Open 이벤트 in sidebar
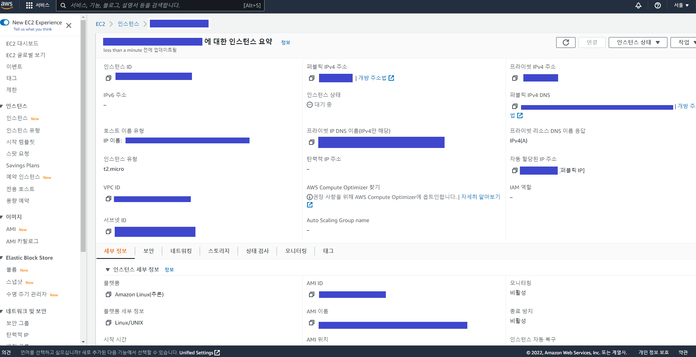The width and height of the screenshot is (696, 357). (14, 67)
